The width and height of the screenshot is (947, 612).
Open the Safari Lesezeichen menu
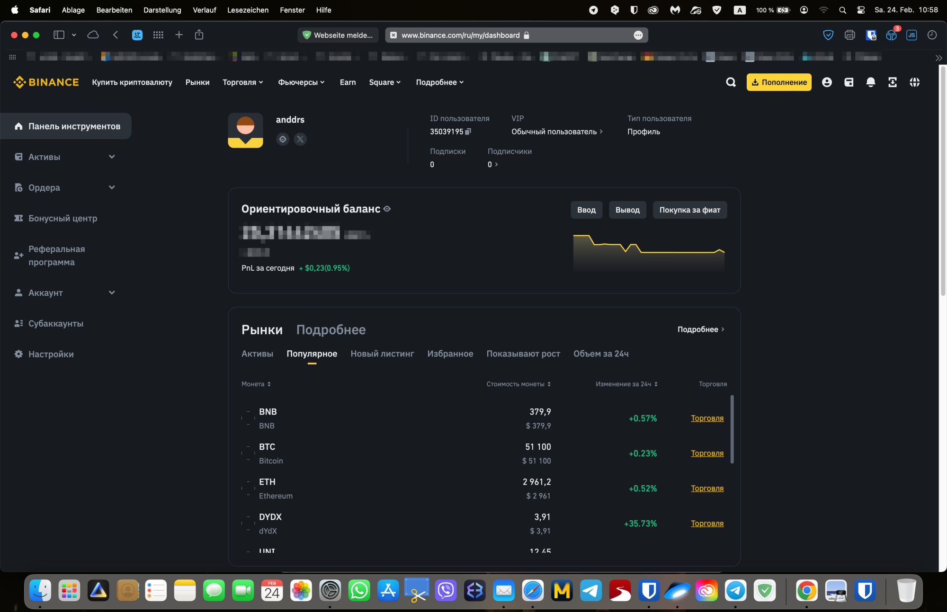[x=248, y=10]
